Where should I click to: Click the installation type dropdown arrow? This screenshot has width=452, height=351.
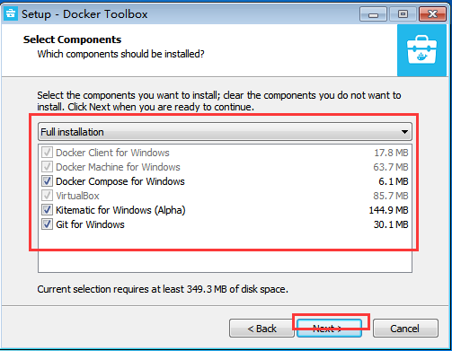pos(404,132)
